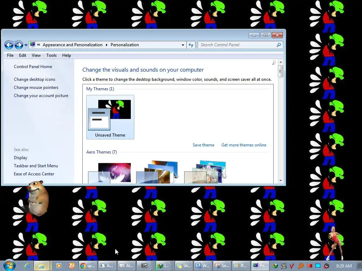Click the vertical scrollbar thumb
Viewport: 362px width, 271px height.
[x=280, y=71]
